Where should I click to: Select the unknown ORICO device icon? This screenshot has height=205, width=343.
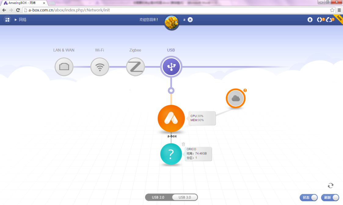tap(171, 155)
